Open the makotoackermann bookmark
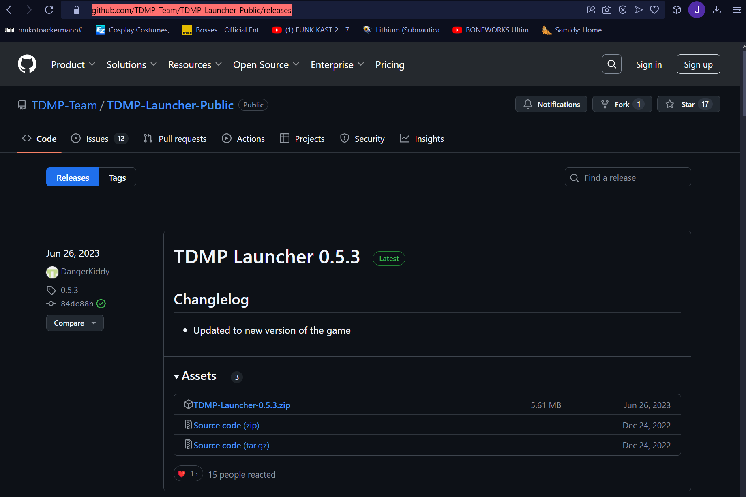 [x=46, y=30]
